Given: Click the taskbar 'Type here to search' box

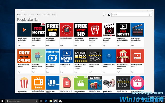Looking at the screenshot, I should click(x=21, y=101).
